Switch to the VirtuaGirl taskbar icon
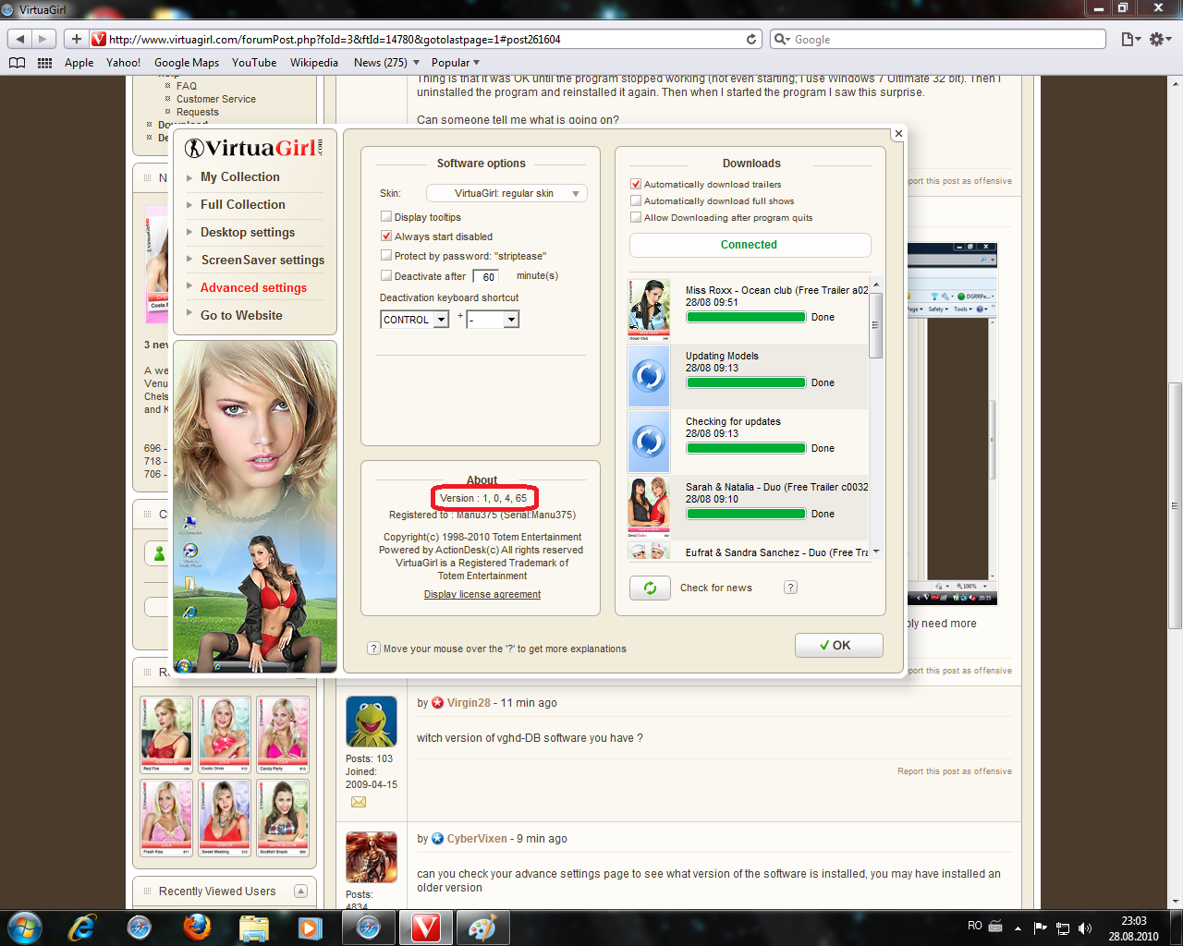The height and width of the screenshot is (946, 1183). click(x=426, y=928)
